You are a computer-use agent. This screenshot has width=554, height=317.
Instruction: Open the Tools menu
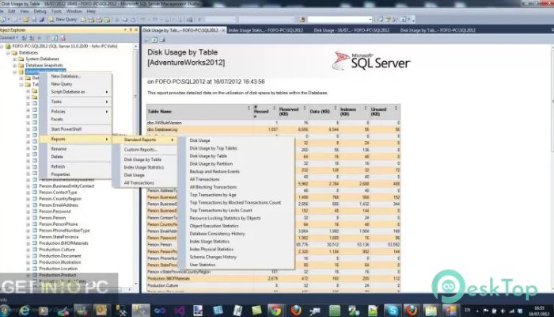(56, 11)
